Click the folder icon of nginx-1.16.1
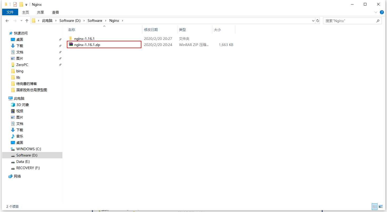This screenshot has height=212, width=387. click(71, 38)
